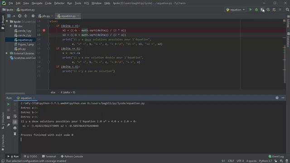Image resolution: width=290 pixels, height=163 pixels.
Task: Collapse the lycée root folder
Action: click(7, 21)
